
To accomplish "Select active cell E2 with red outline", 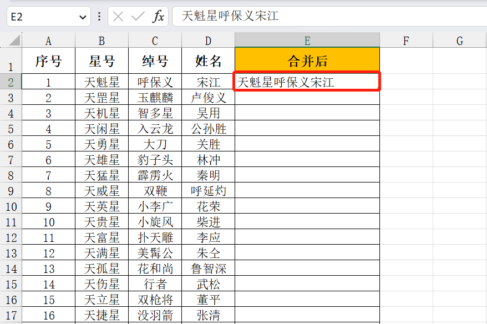I will coord(307,82).
